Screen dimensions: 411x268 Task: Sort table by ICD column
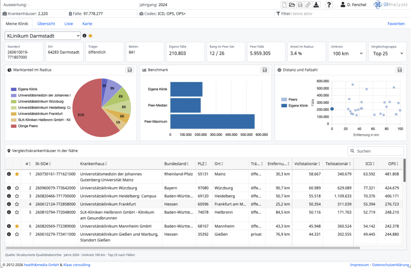click(x=370, y=163)
